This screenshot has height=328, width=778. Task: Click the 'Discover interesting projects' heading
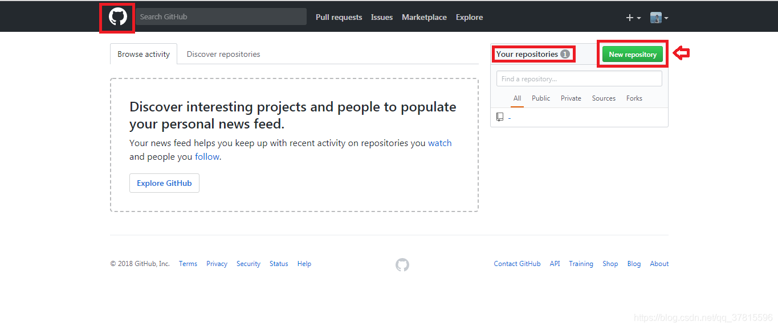[x=293, y=115]
